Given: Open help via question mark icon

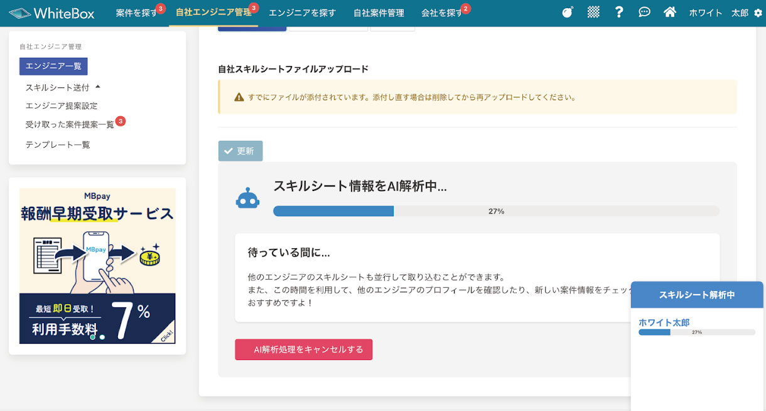Looking at the screenshot, I should click(x=619, y=13).
